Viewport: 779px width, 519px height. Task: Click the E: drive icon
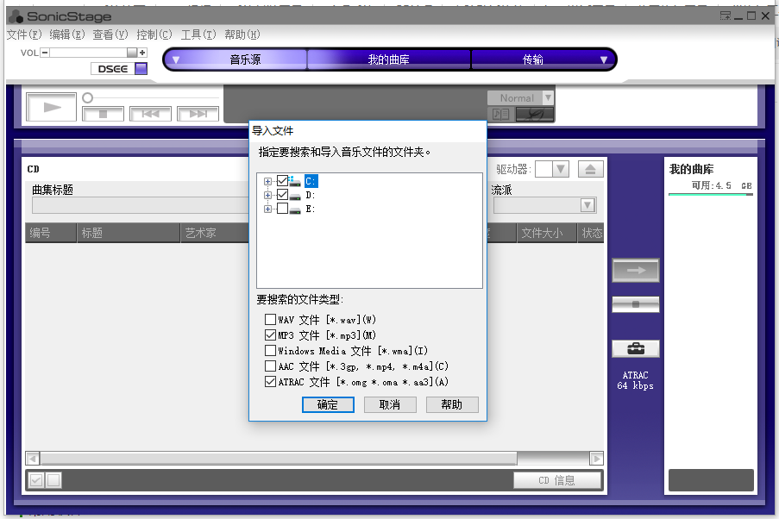tap(295, 210)
